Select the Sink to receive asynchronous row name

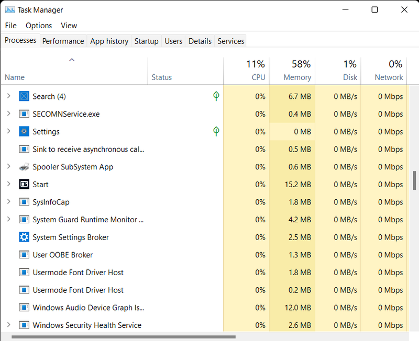(x=88, y=149)
